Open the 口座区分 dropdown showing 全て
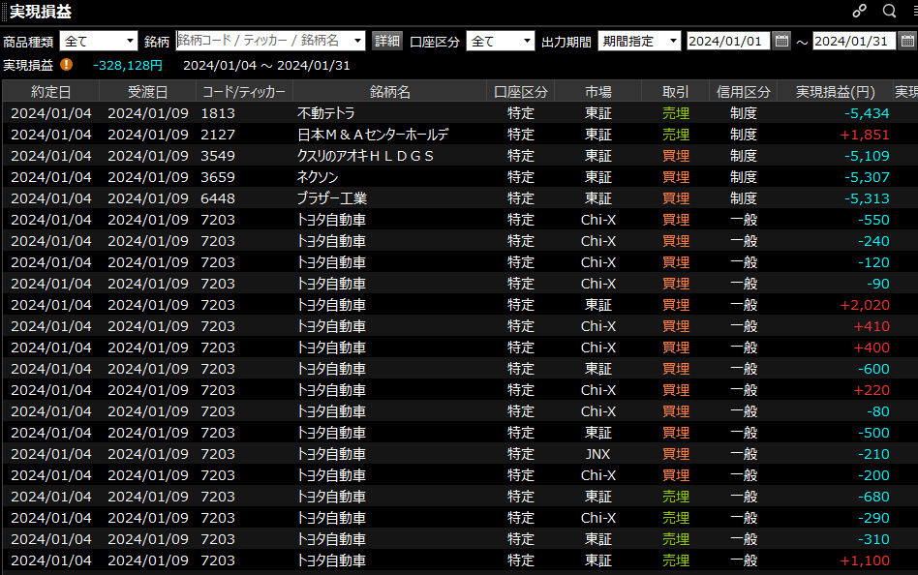Screen dimensions: 918x575 click(x=500, y=41)
